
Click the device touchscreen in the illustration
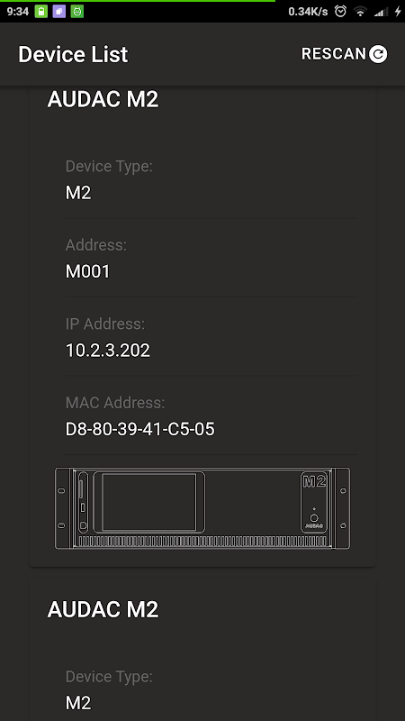point(149,502)
